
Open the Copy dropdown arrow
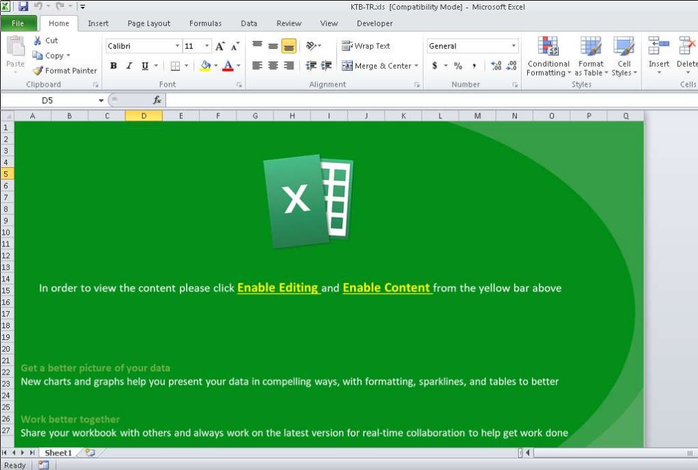68,56
